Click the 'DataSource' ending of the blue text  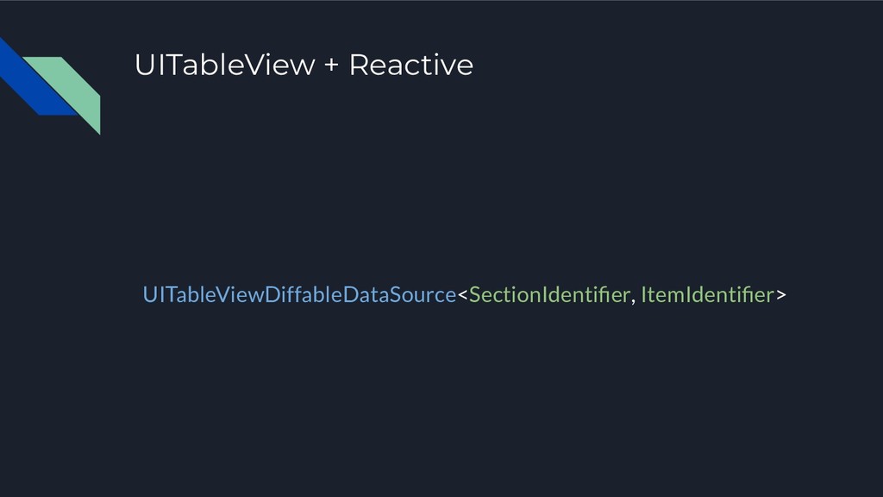400,295
